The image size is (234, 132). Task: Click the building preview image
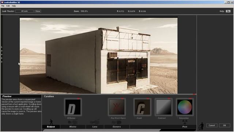[x=99, y=56]
